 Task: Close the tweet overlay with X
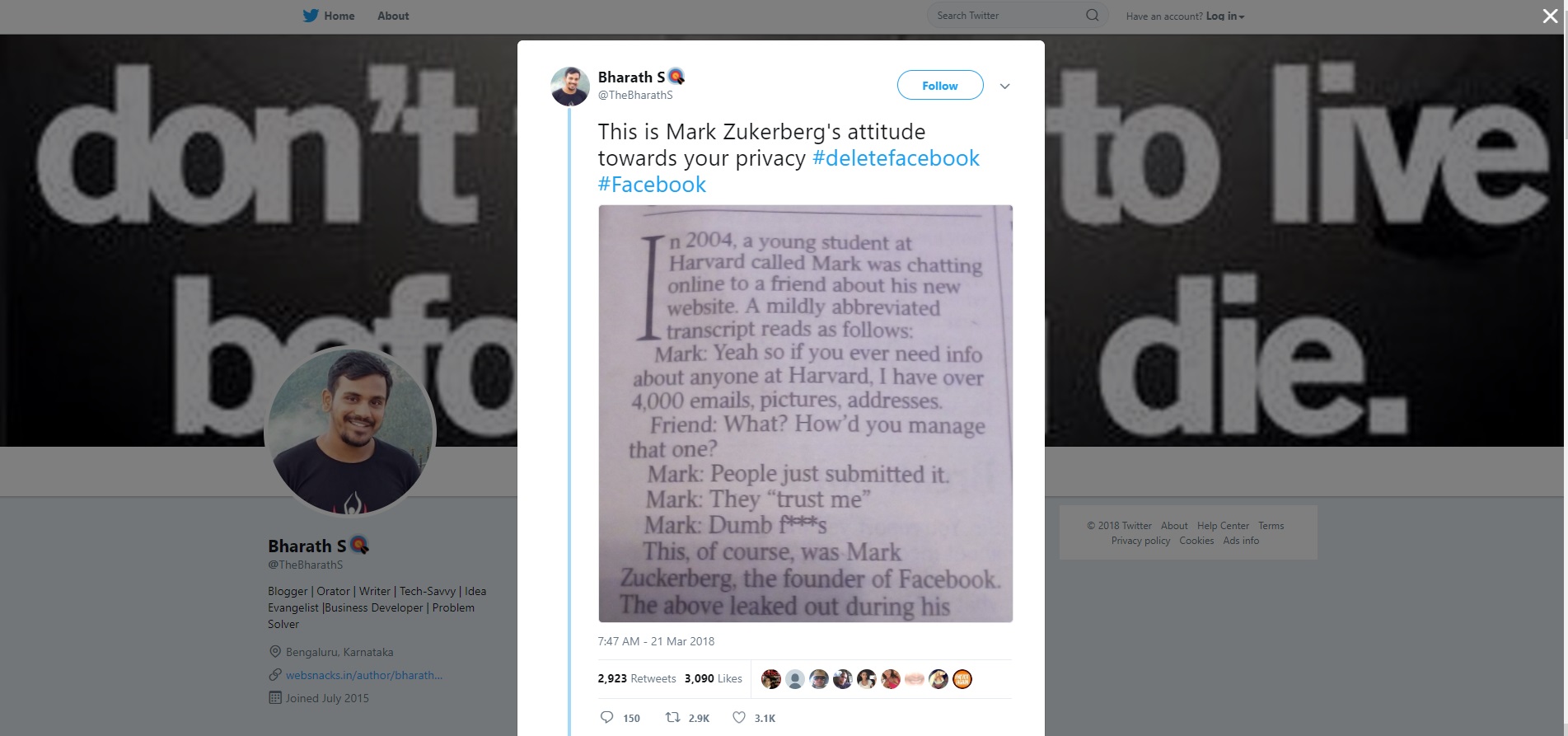[1550, 16]
